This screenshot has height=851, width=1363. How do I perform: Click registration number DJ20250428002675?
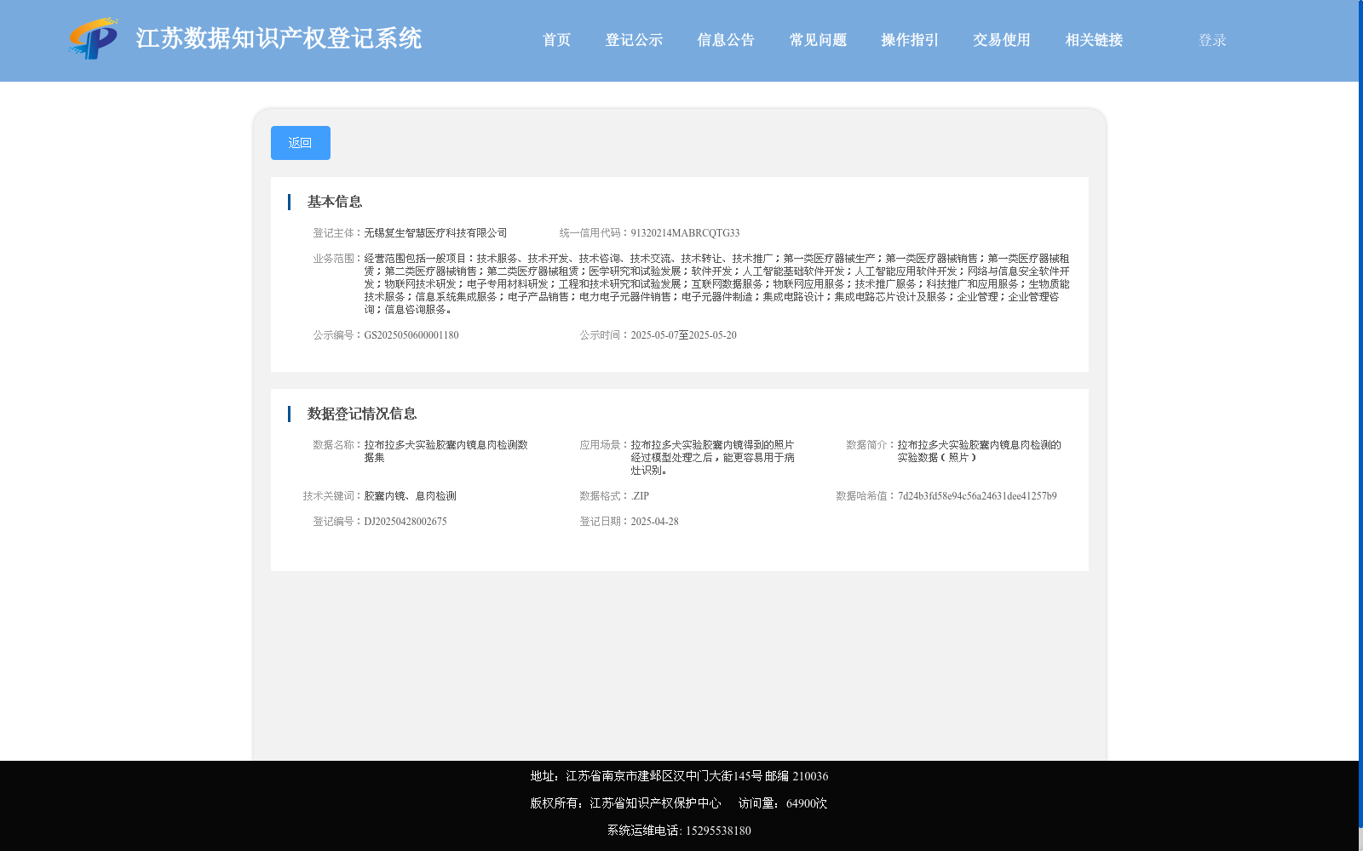tap(405, 522)
